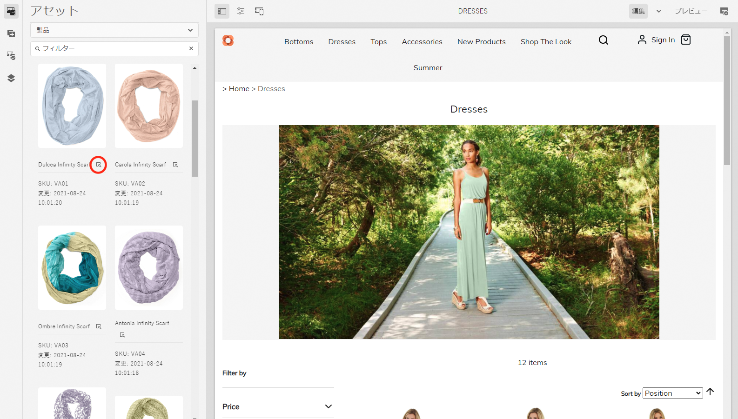
Task: Click the Dresses category hero image
Action: tap(469, 232)
